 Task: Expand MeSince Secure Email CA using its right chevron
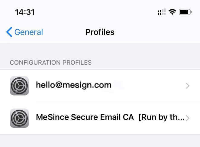pos(188,118)
